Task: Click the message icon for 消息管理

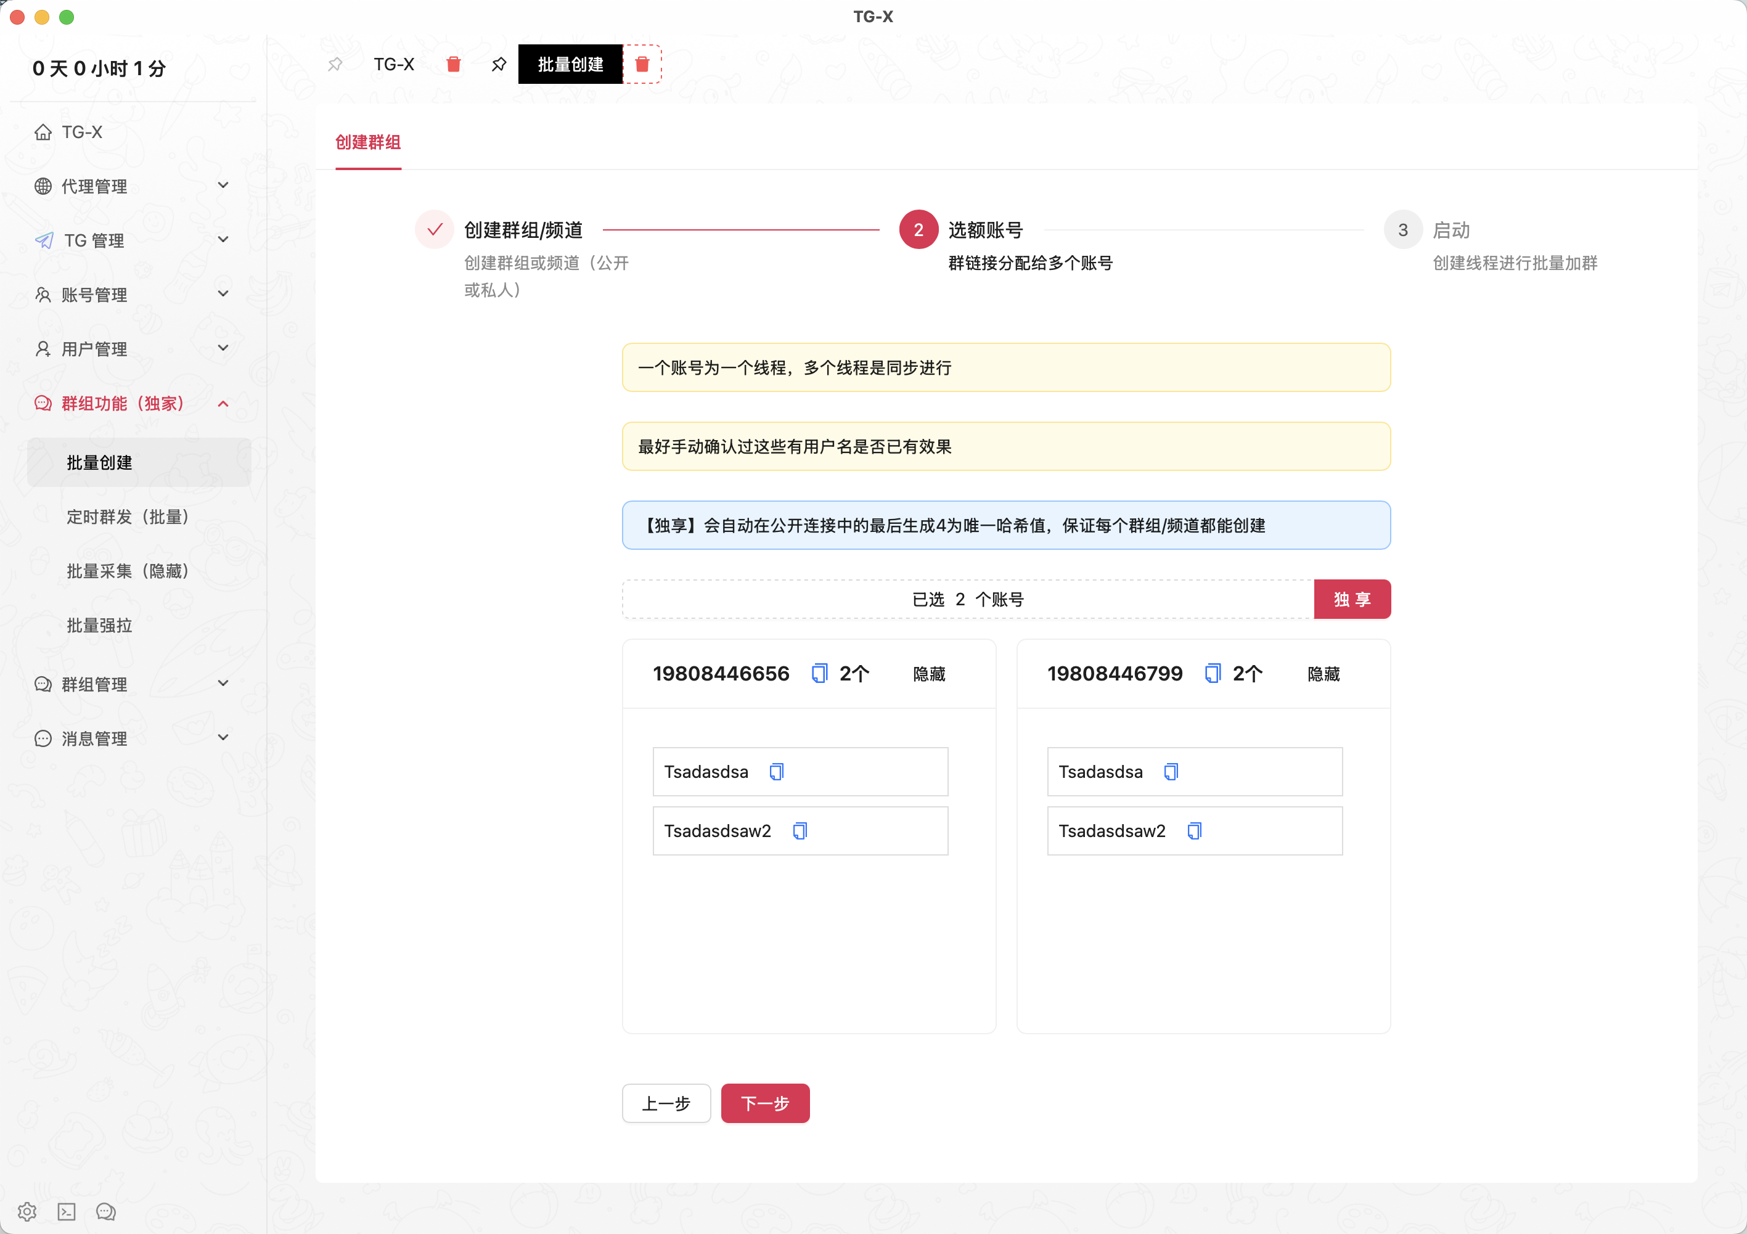Action: pos(43,738)
